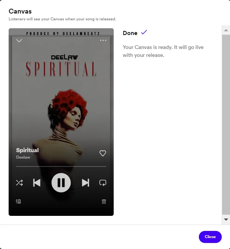This screenshot has width=230, height=249.
Task: Skip to next track in preview
Action: 86,183
